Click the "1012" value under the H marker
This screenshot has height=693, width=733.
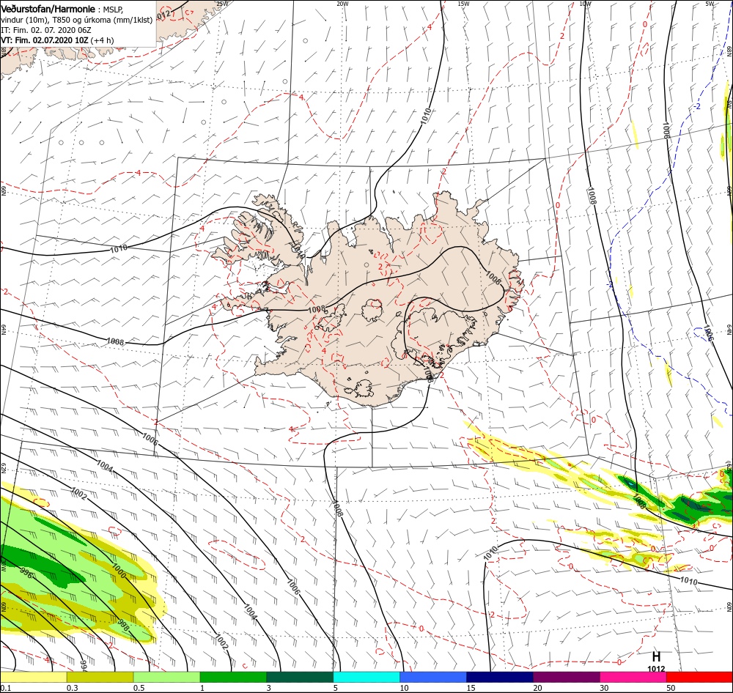(x=656, y=669)
